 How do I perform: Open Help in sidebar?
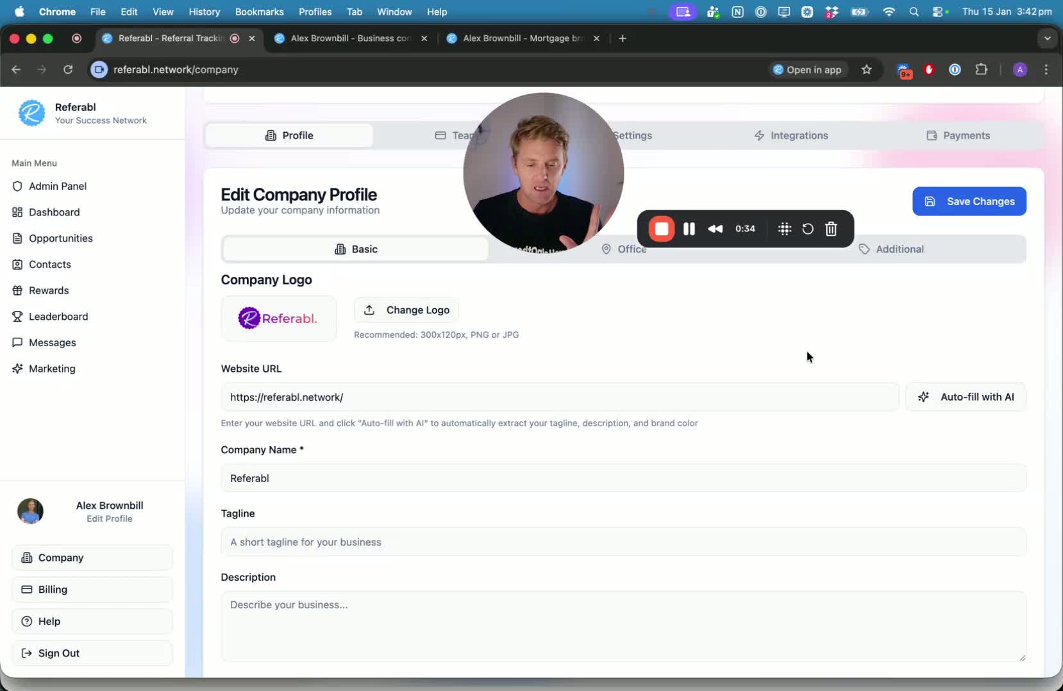pos(92,621)
